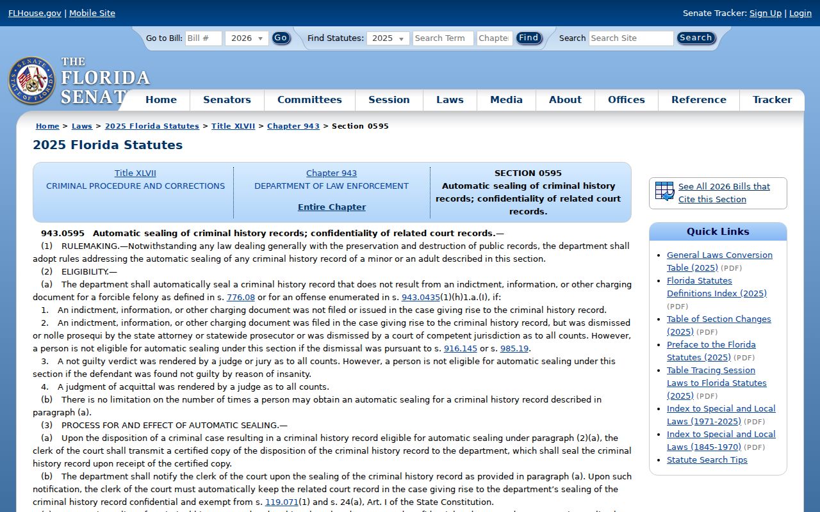Click the Chapter 943 breadcrumb link
820x512 pixels.
(293, 126)
